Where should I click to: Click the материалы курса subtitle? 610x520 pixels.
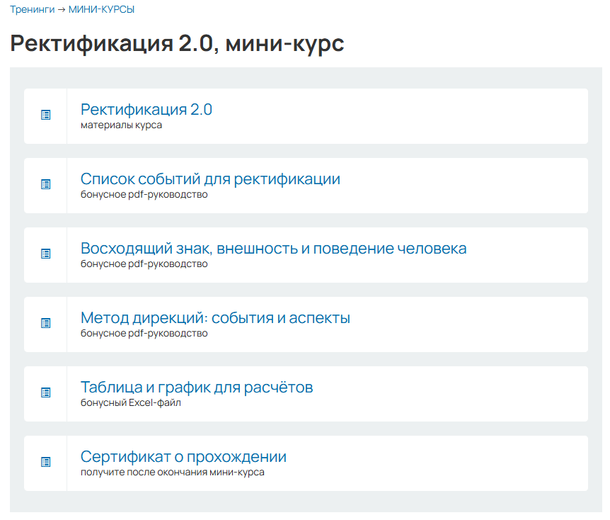(x=121, y=125)
